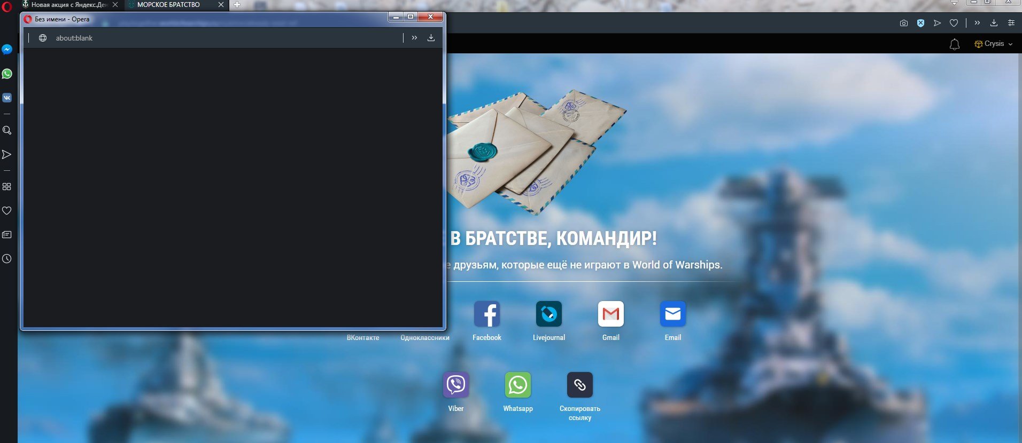This screenshot has width=1022, height=443.
Task: Click the about:blank address field
Action: 214,38
